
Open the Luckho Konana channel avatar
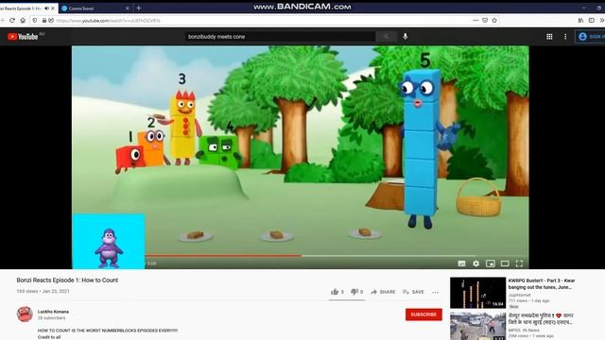pos(25,314)
